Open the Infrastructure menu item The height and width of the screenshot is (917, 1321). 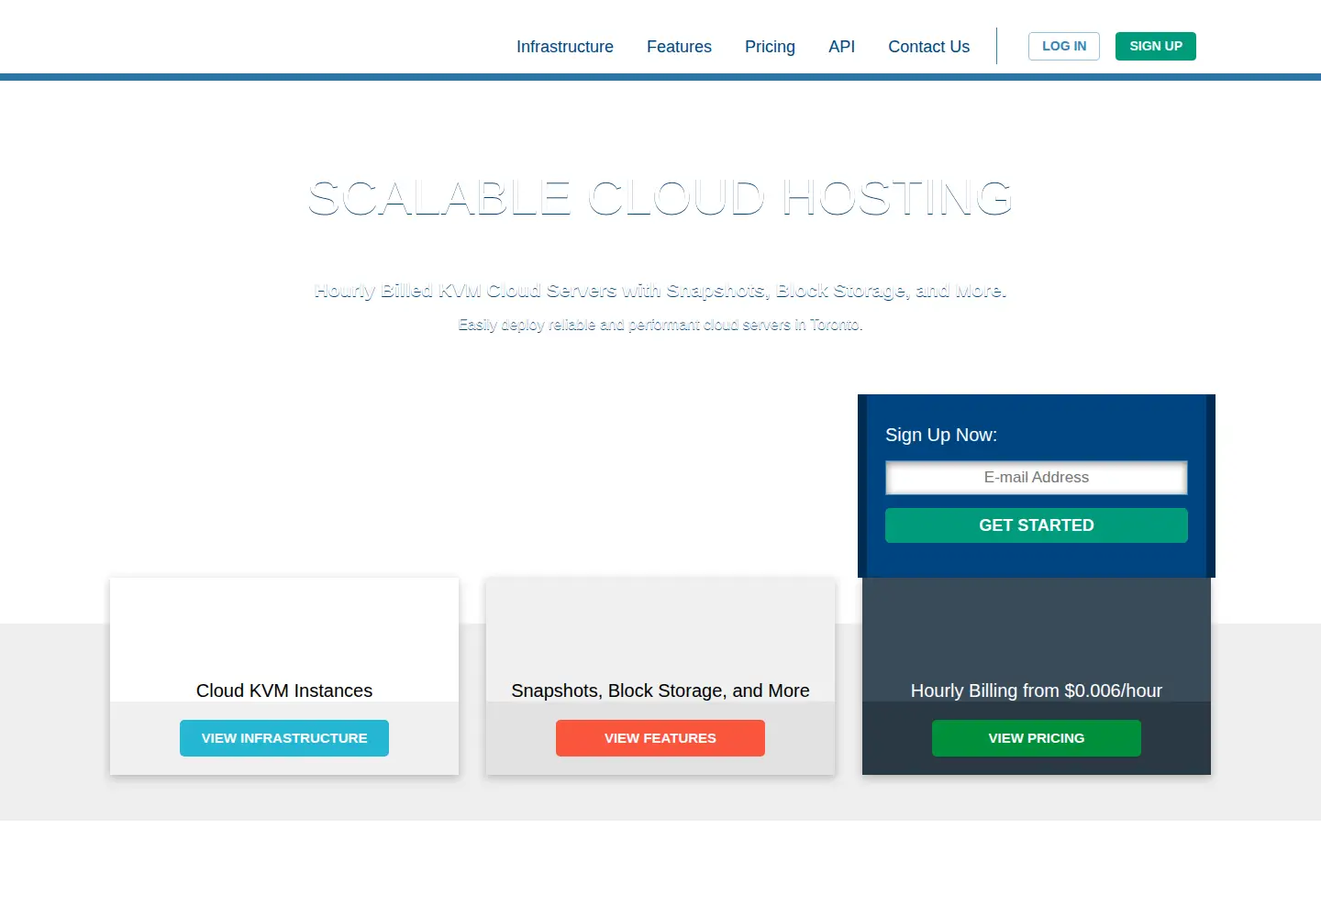[564, 47]
